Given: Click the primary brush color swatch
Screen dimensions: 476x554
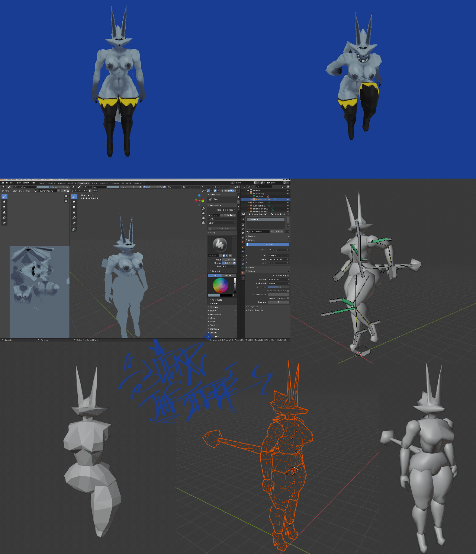Looking at the screenshot, I should 214,295.
